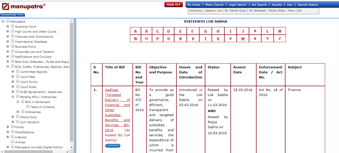339x153 pixels.
Task: Collapse the Bills in Parliament node
Action: click(x=18, y=101)
